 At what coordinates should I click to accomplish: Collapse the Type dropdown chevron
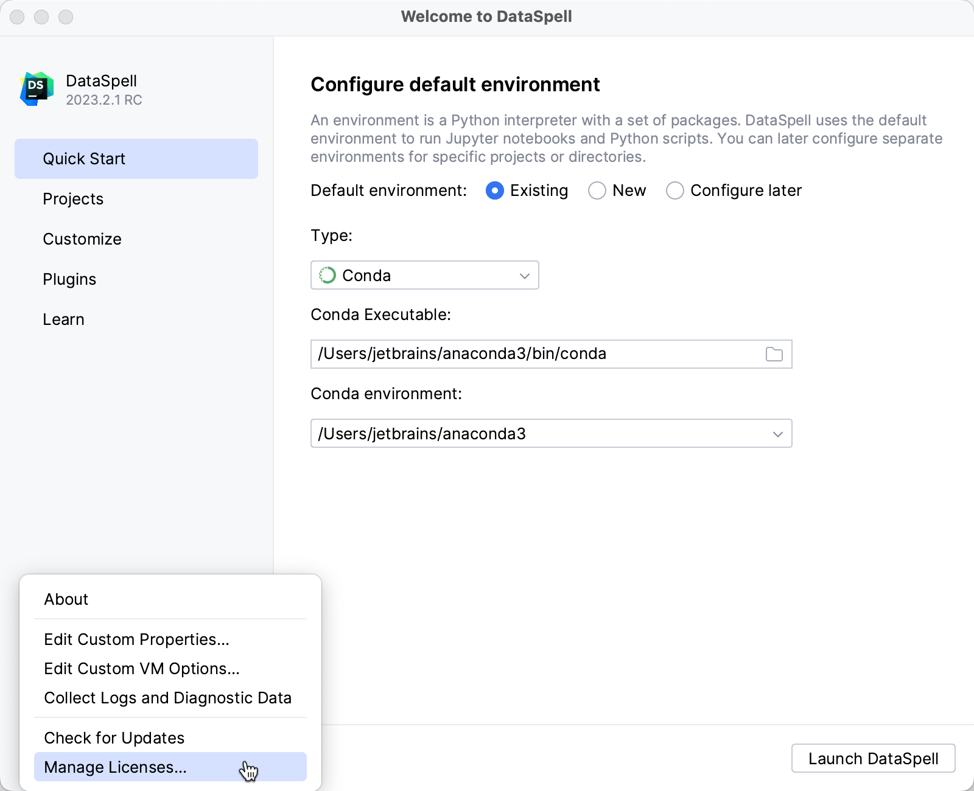[524, 275]
